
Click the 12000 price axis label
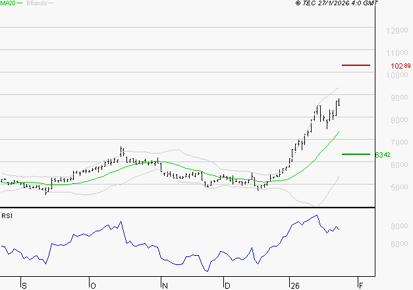coord(397,30)
